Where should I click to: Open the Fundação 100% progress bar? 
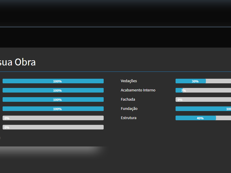pyautogui.click(x=203, y=109)
